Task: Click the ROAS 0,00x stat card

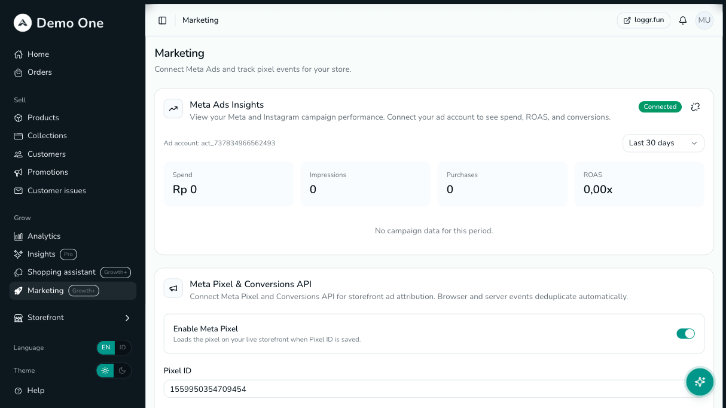Action: click(639, 184)
